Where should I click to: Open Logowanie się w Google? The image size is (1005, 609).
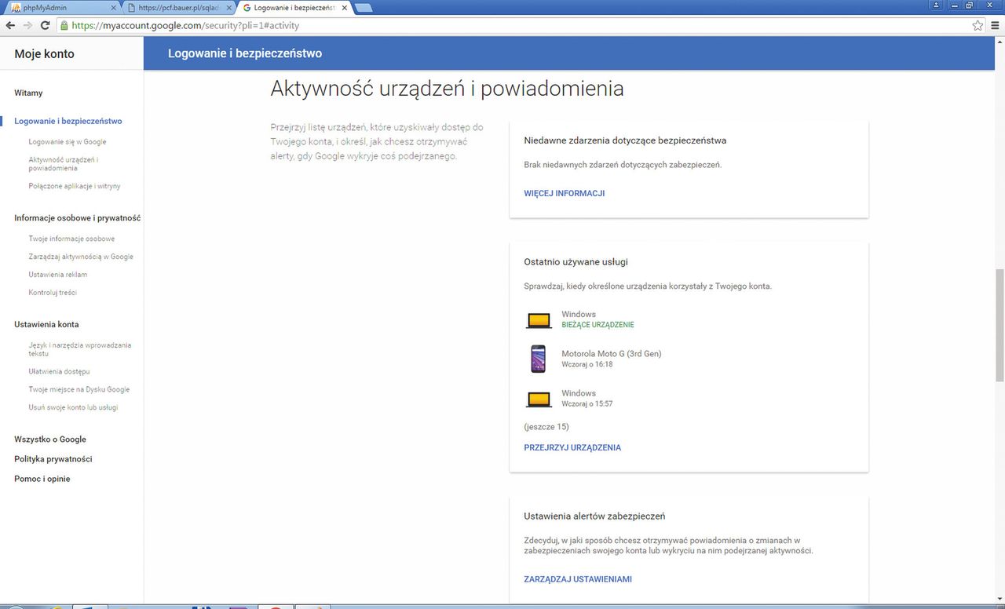pyautogui.click(x=68, y=142)
